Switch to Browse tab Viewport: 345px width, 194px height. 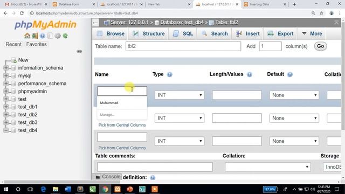[111, 33]
